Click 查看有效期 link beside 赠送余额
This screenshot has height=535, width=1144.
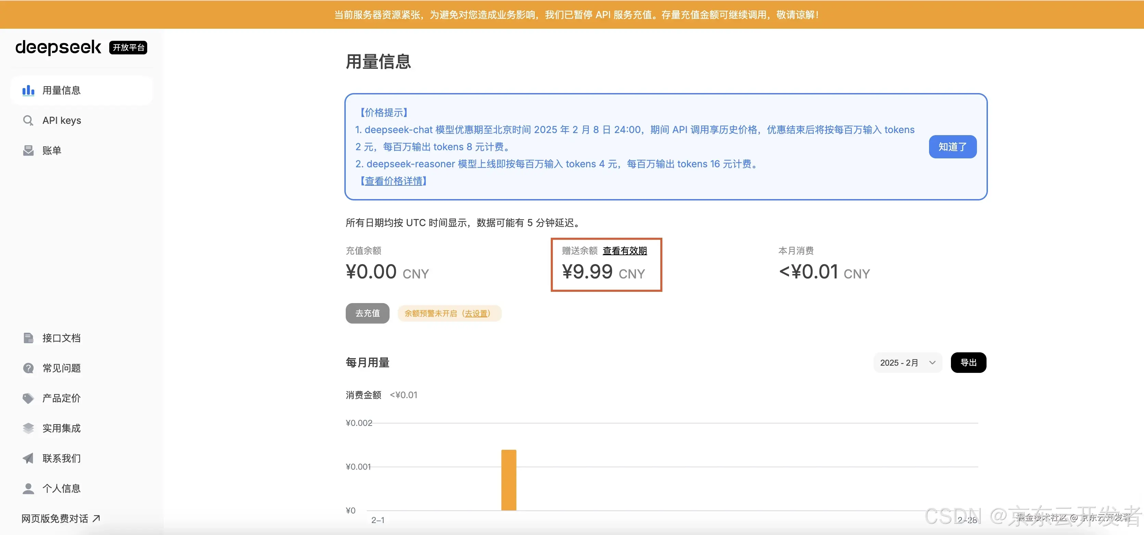click(x=624, y=251)
